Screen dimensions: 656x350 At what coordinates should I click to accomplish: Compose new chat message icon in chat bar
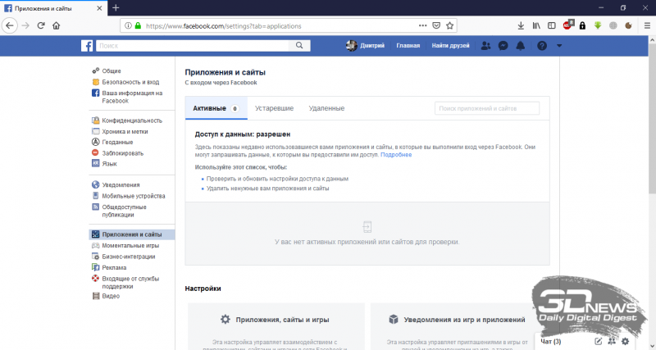coord(599,342)
